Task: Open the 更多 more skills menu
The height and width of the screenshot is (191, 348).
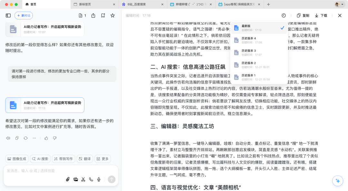Action: pos(102,159)
